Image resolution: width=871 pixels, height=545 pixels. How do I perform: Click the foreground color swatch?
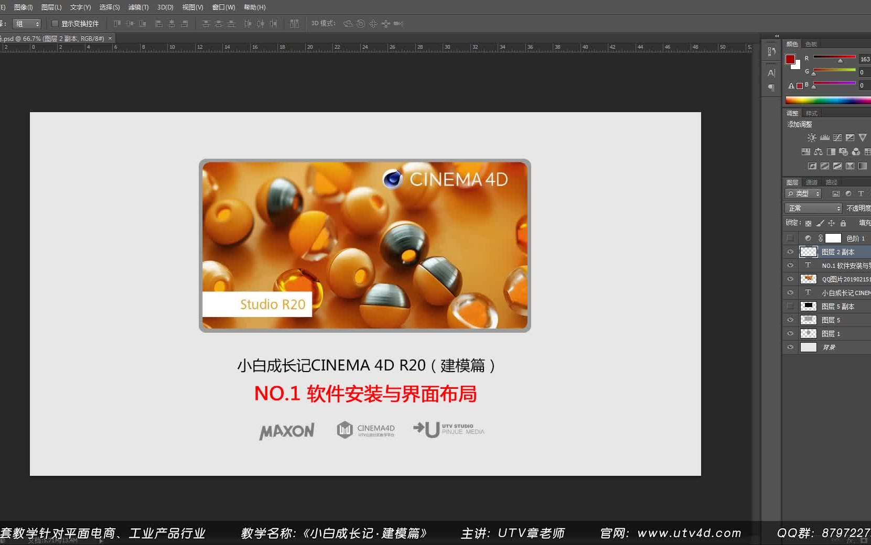[790, 59]
